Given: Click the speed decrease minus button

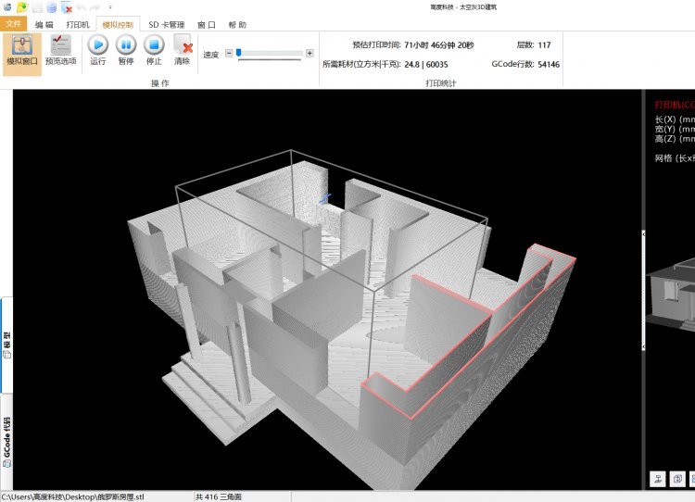Looking at the screenshot, I should pyautogui.click(x=229, y=55).
